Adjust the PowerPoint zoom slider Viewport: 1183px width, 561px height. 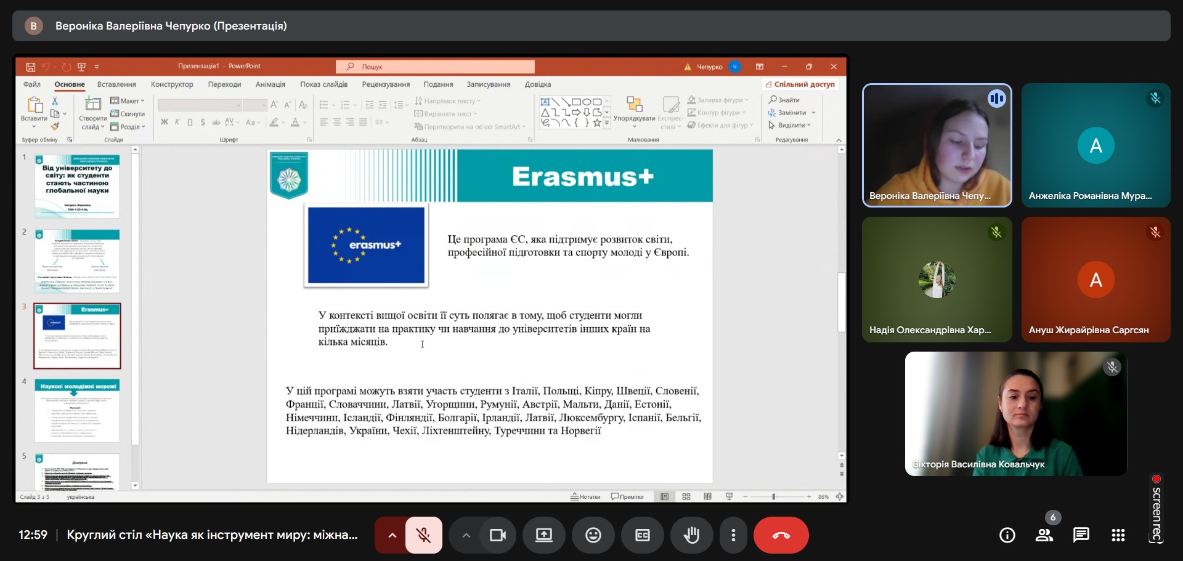click(x=774, y=496)
